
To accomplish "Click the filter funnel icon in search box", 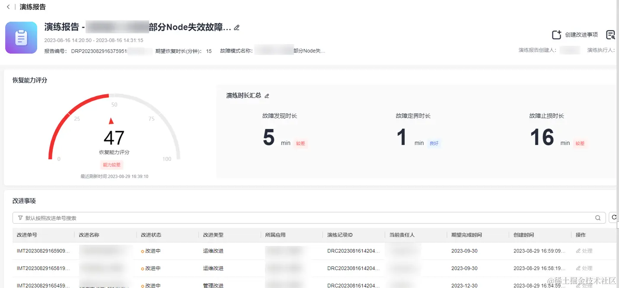I will tap(20, 218).
